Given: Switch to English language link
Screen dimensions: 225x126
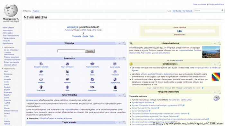Looking at the screenshot, I should 7,90.
